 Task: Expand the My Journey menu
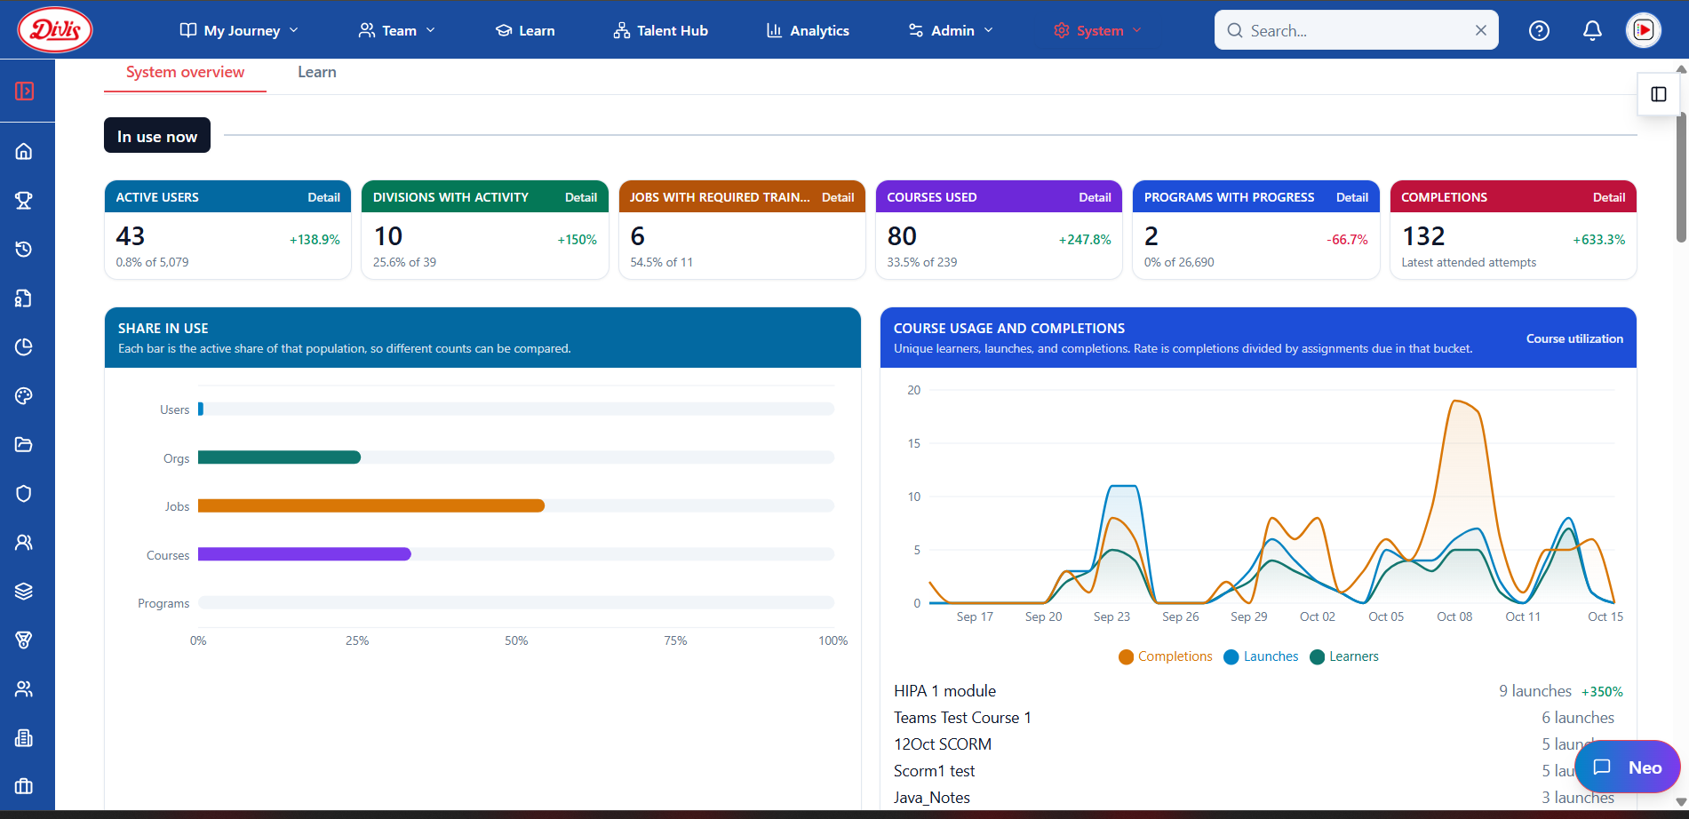[239, 30]
